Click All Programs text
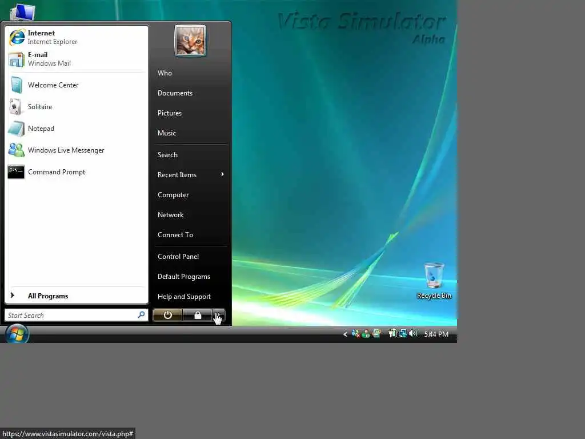This screenshot has width=585, height=439. coord(48,296)
